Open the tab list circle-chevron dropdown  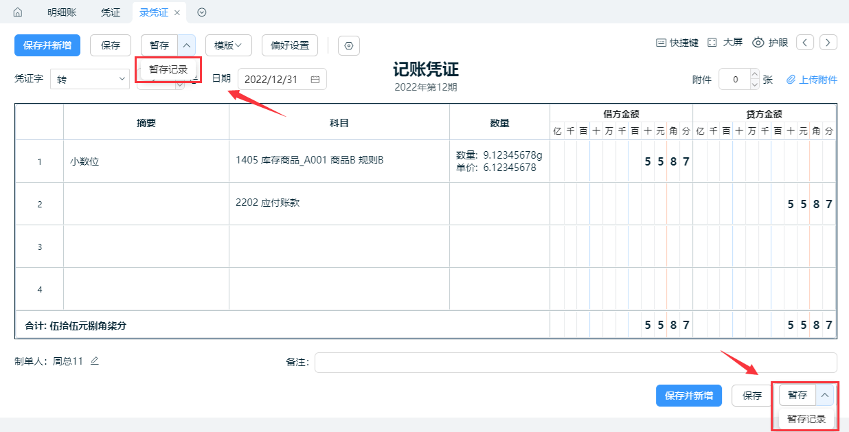[x=201, y=12]
